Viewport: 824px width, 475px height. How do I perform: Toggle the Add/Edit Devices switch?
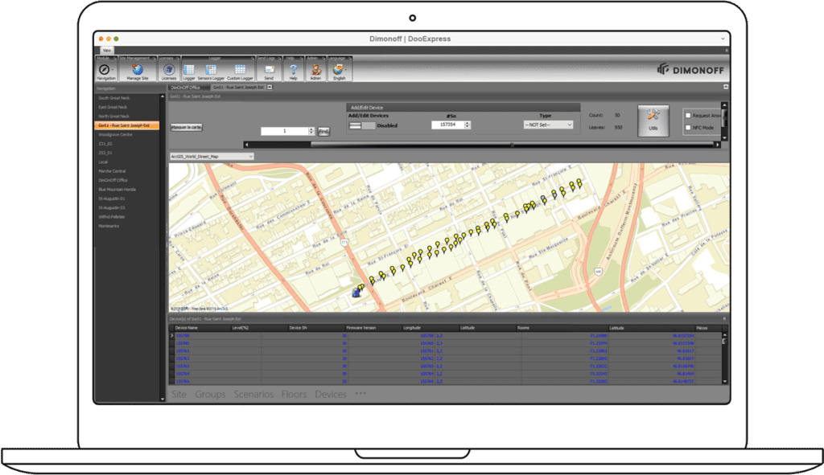click(361, 125)
